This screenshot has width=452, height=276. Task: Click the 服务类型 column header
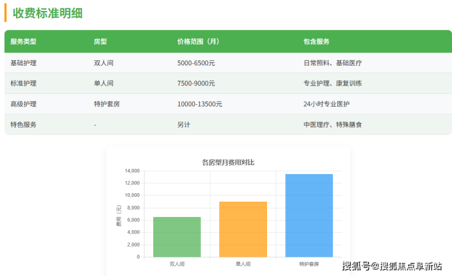(x=23, y=42)
